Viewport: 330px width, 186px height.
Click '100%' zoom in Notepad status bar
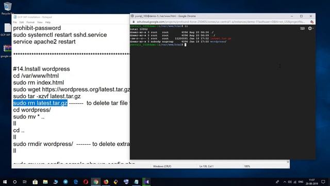pyautogui.click(x=247, y=166)
